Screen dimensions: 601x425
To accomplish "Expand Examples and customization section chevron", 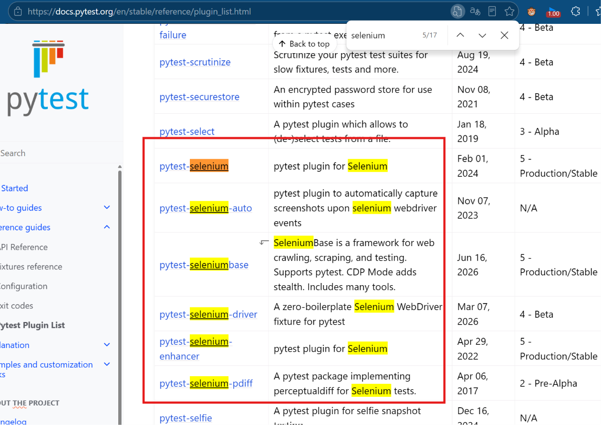I will coord(107,364).
